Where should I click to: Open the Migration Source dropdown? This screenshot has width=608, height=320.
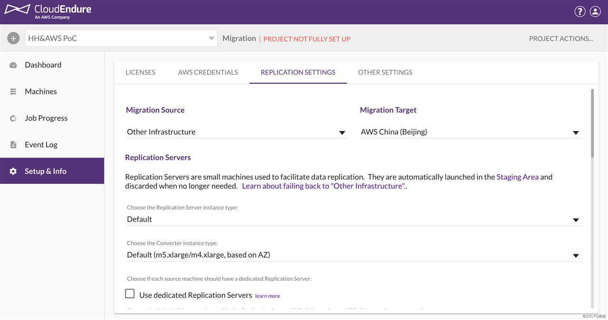click(x=237, y=132)
